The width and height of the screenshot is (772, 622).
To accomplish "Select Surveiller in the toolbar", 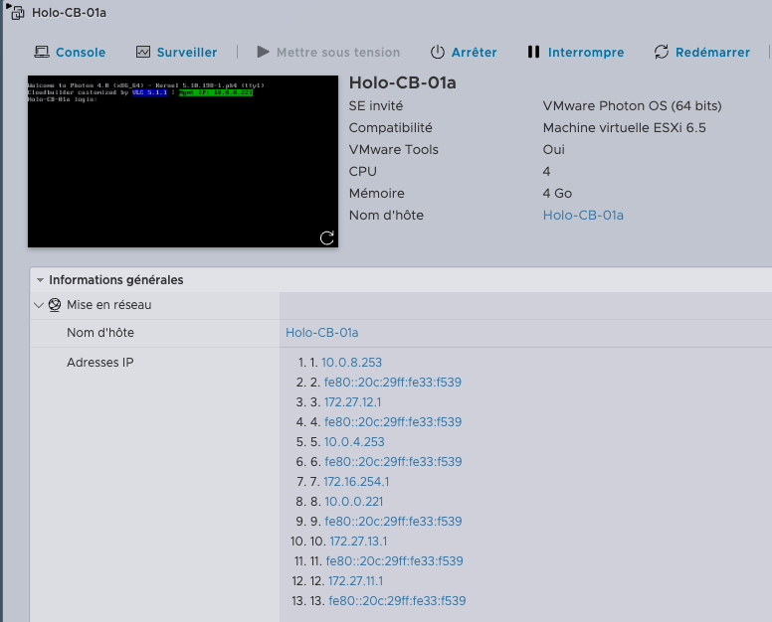I will (187, 52).
